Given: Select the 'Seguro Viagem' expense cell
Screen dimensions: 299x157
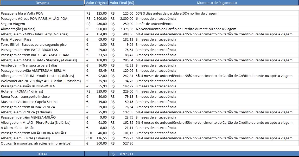Looking at the screenshot, I should (x=13, y=24).
